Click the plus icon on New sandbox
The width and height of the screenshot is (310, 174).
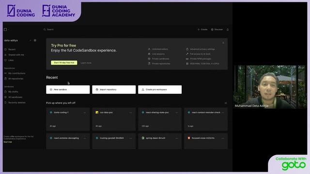pyautogui.click(x=51, y=89)
